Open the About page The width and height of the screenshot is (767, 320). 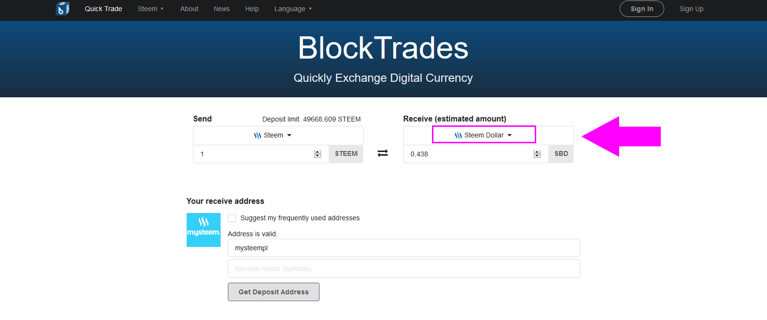(189, 9)
